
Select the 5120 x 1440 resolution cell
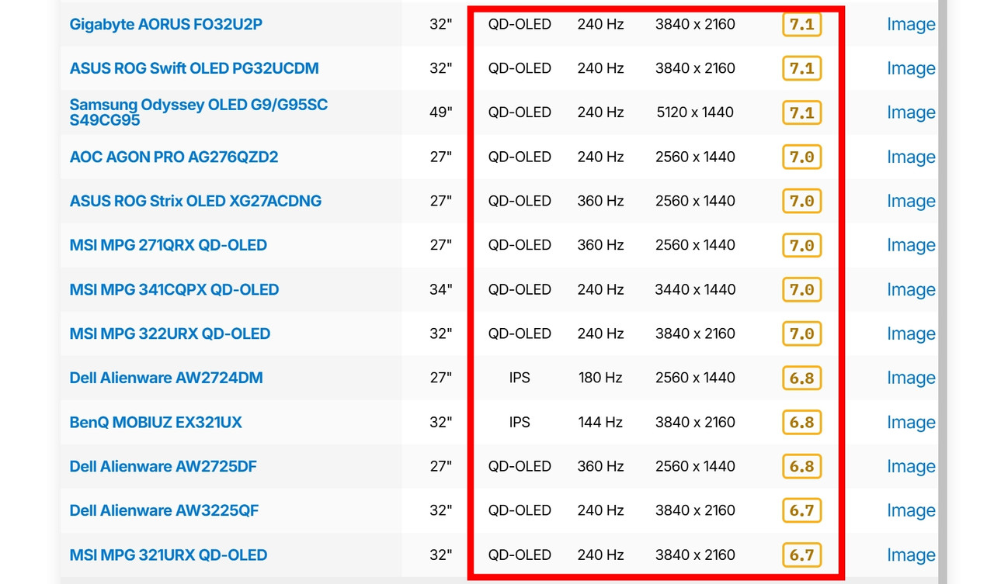pyautogui.click(x=695, y=112)
